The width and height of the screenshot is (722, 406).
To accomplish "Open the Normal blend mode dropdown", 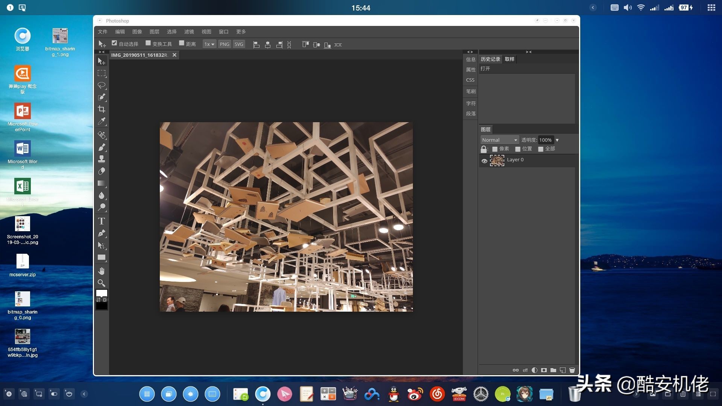I will click(x=499, y=140).
